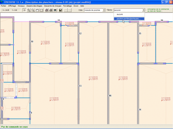
Task: Select the rectangle zoom window tool
Action: click(42, 10)
